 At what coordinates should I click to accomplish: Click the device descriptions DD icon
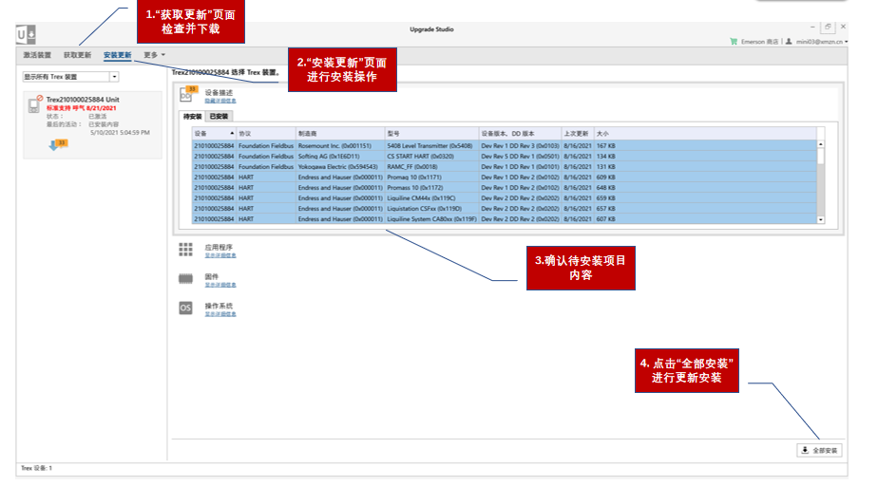pyautogui.click(x=186, y=95)
